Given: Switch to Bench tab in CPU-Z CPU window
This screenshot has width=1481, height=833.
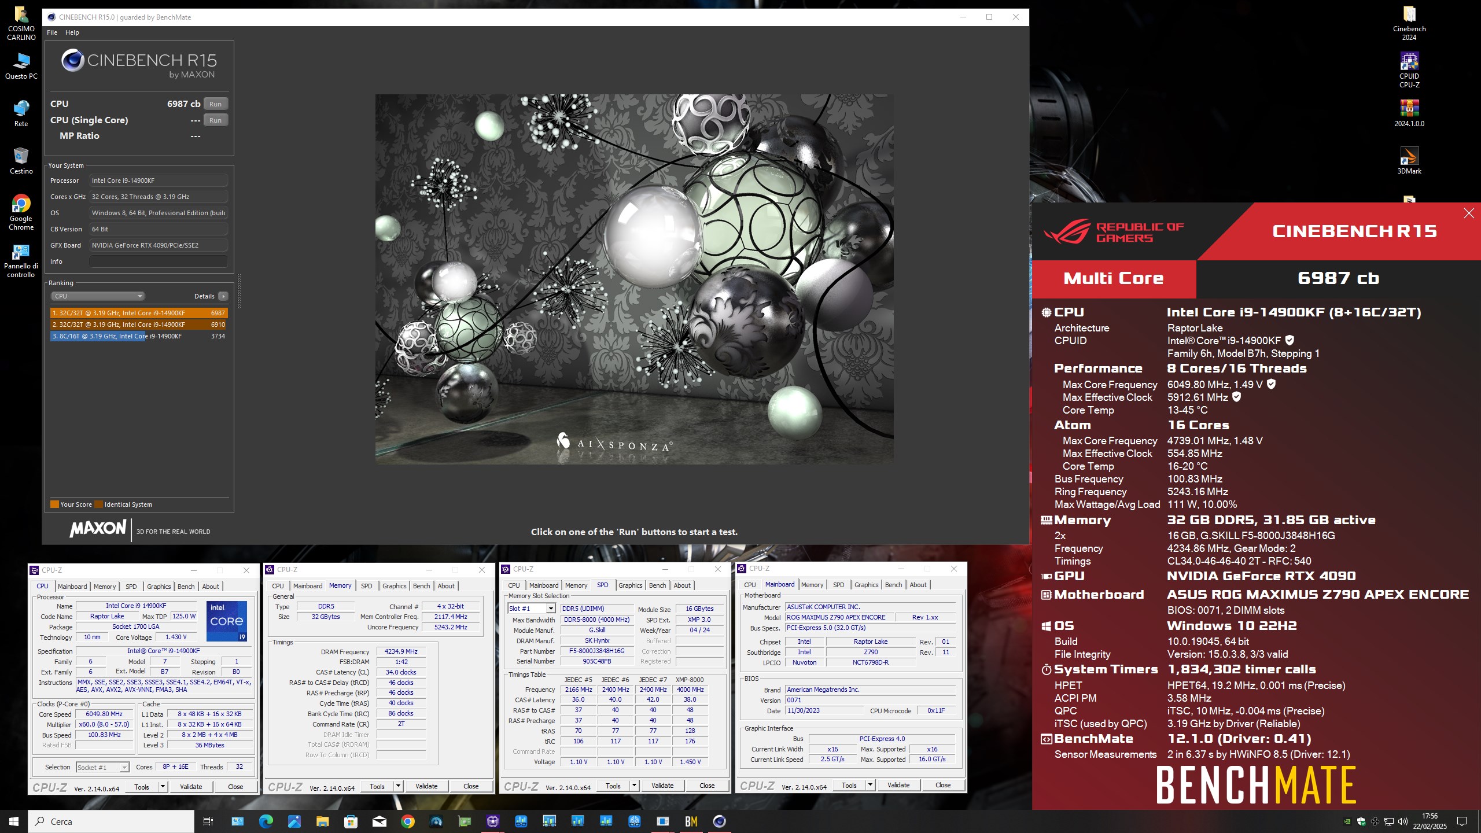Looking at the screenshot, I should pyautogui.click(x=186, y=587).
